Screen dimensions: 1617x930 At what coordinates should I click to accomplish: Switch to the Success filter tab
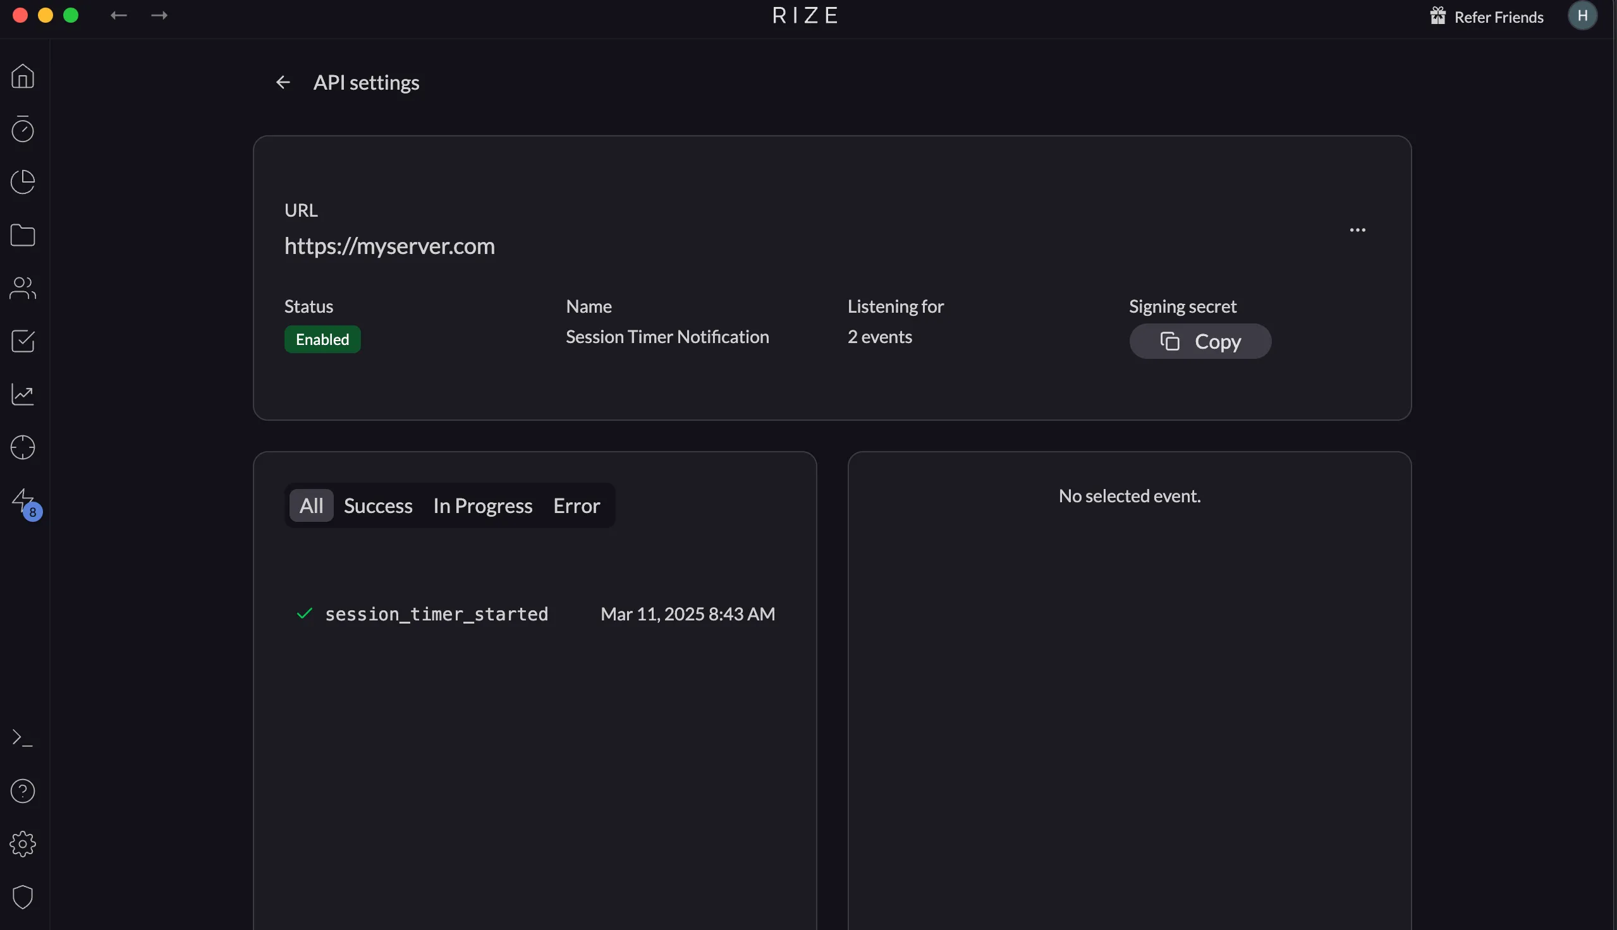coord(377,505)
